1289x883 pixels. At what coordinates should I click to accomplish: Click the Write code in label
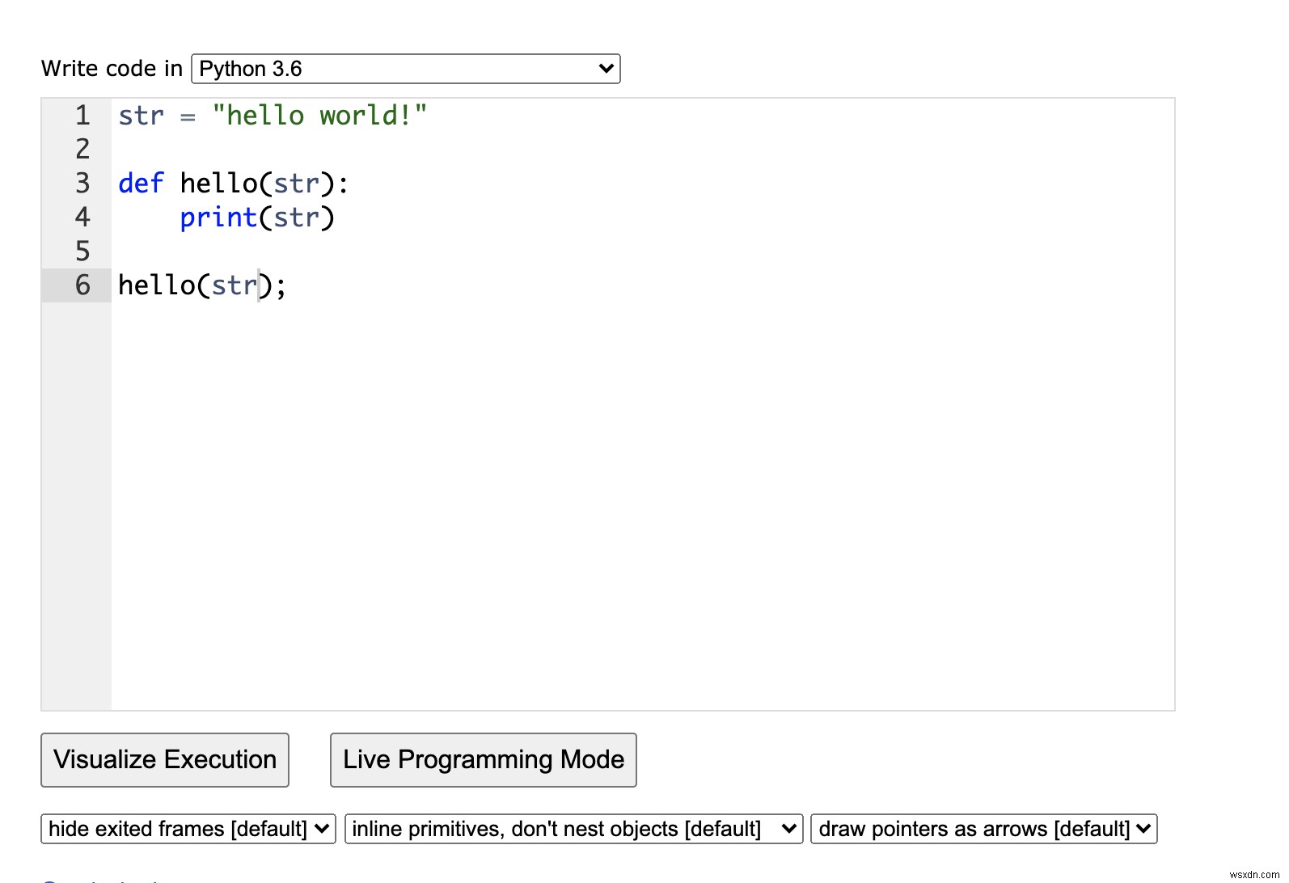click(112, 69)
